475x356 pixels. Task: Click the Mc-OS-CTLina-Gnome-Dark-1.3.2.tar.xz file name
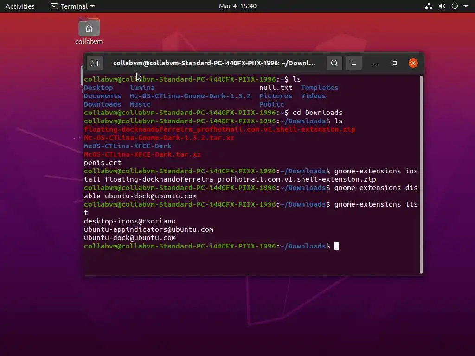[159, 138]
